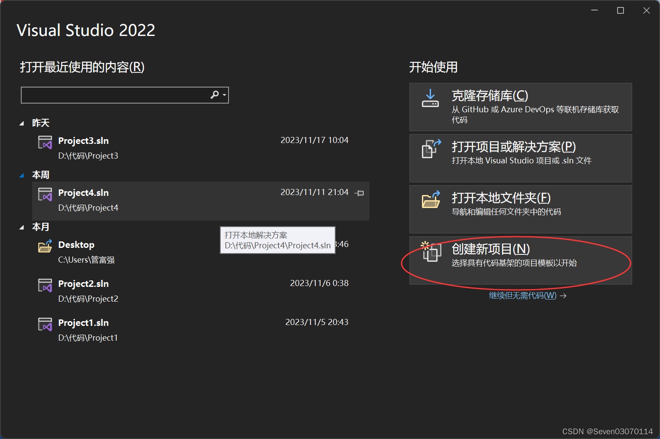Image resolution: width=660 pixels, height=439 pixels.
Task: Click 打开项目或解决方案(P) button
Action: [x=520, y=158]
